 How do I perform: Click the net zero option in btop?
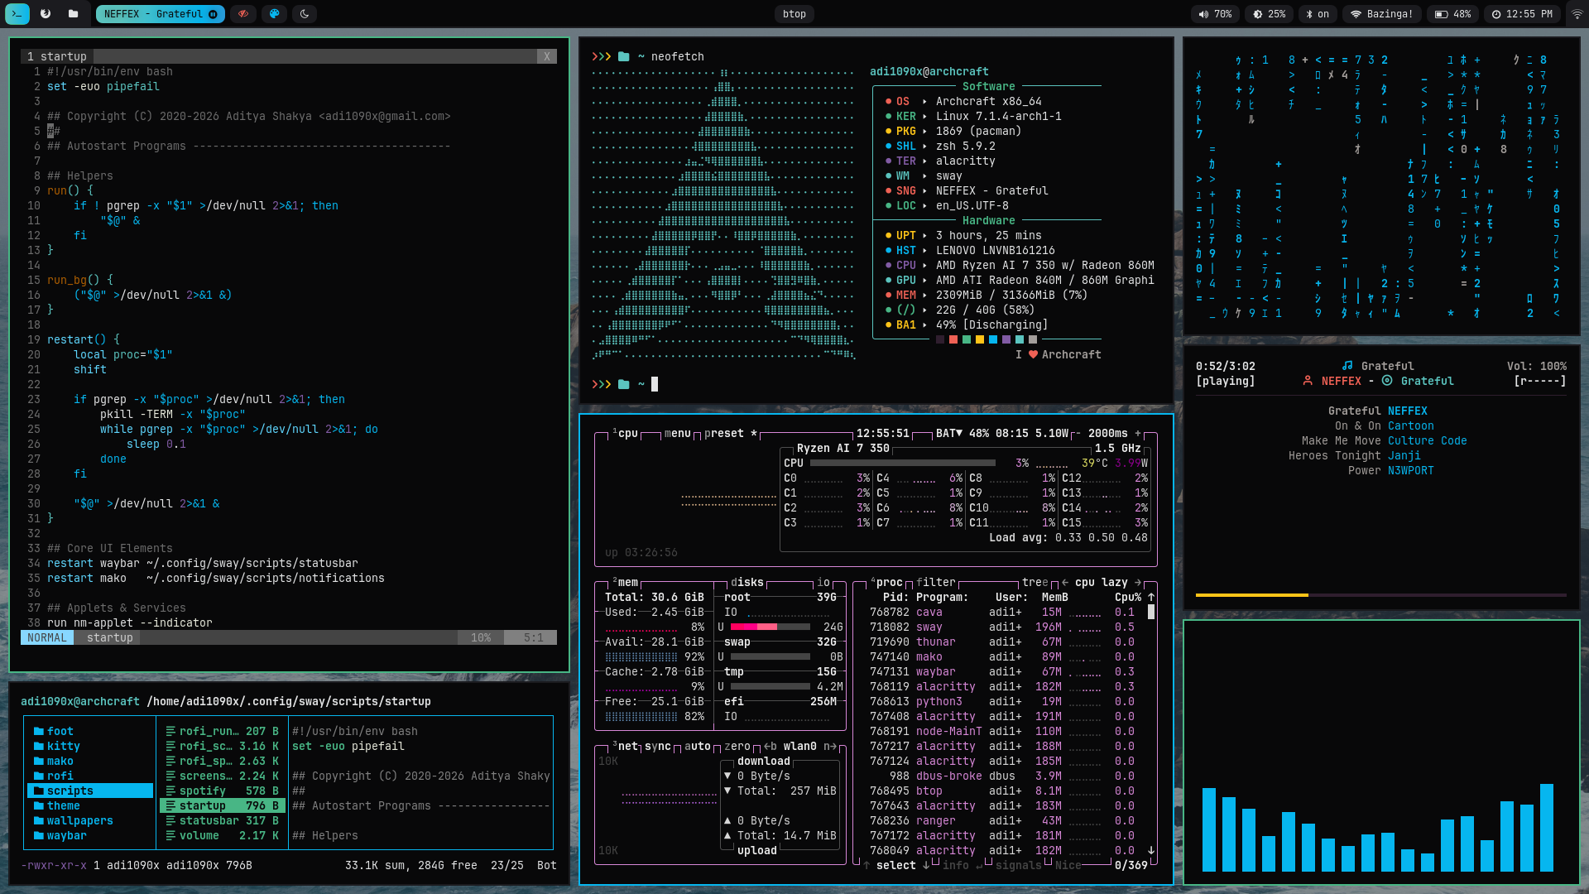tap(737, 746)
